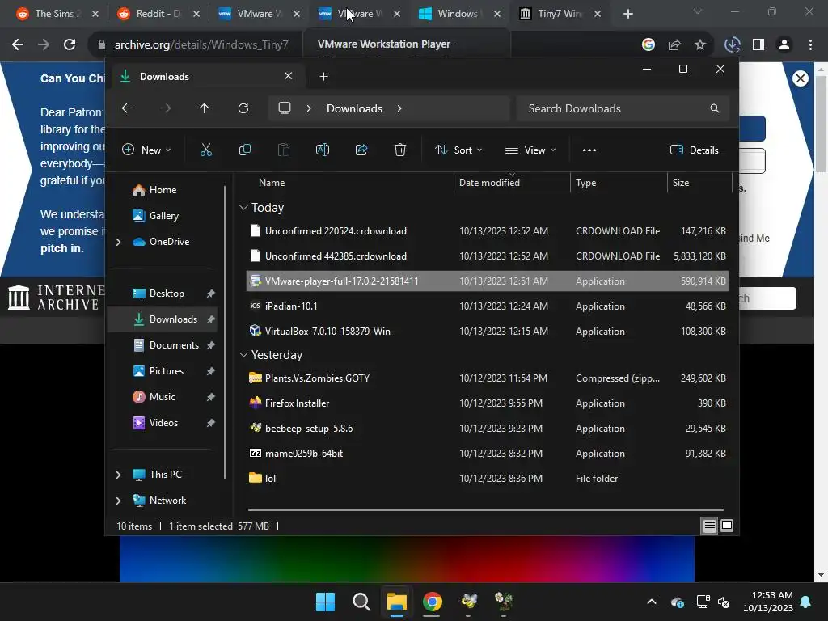Dismiss the Internet Archive donation banner
Screen dimensions: 828x621
[x=800, y=78]
